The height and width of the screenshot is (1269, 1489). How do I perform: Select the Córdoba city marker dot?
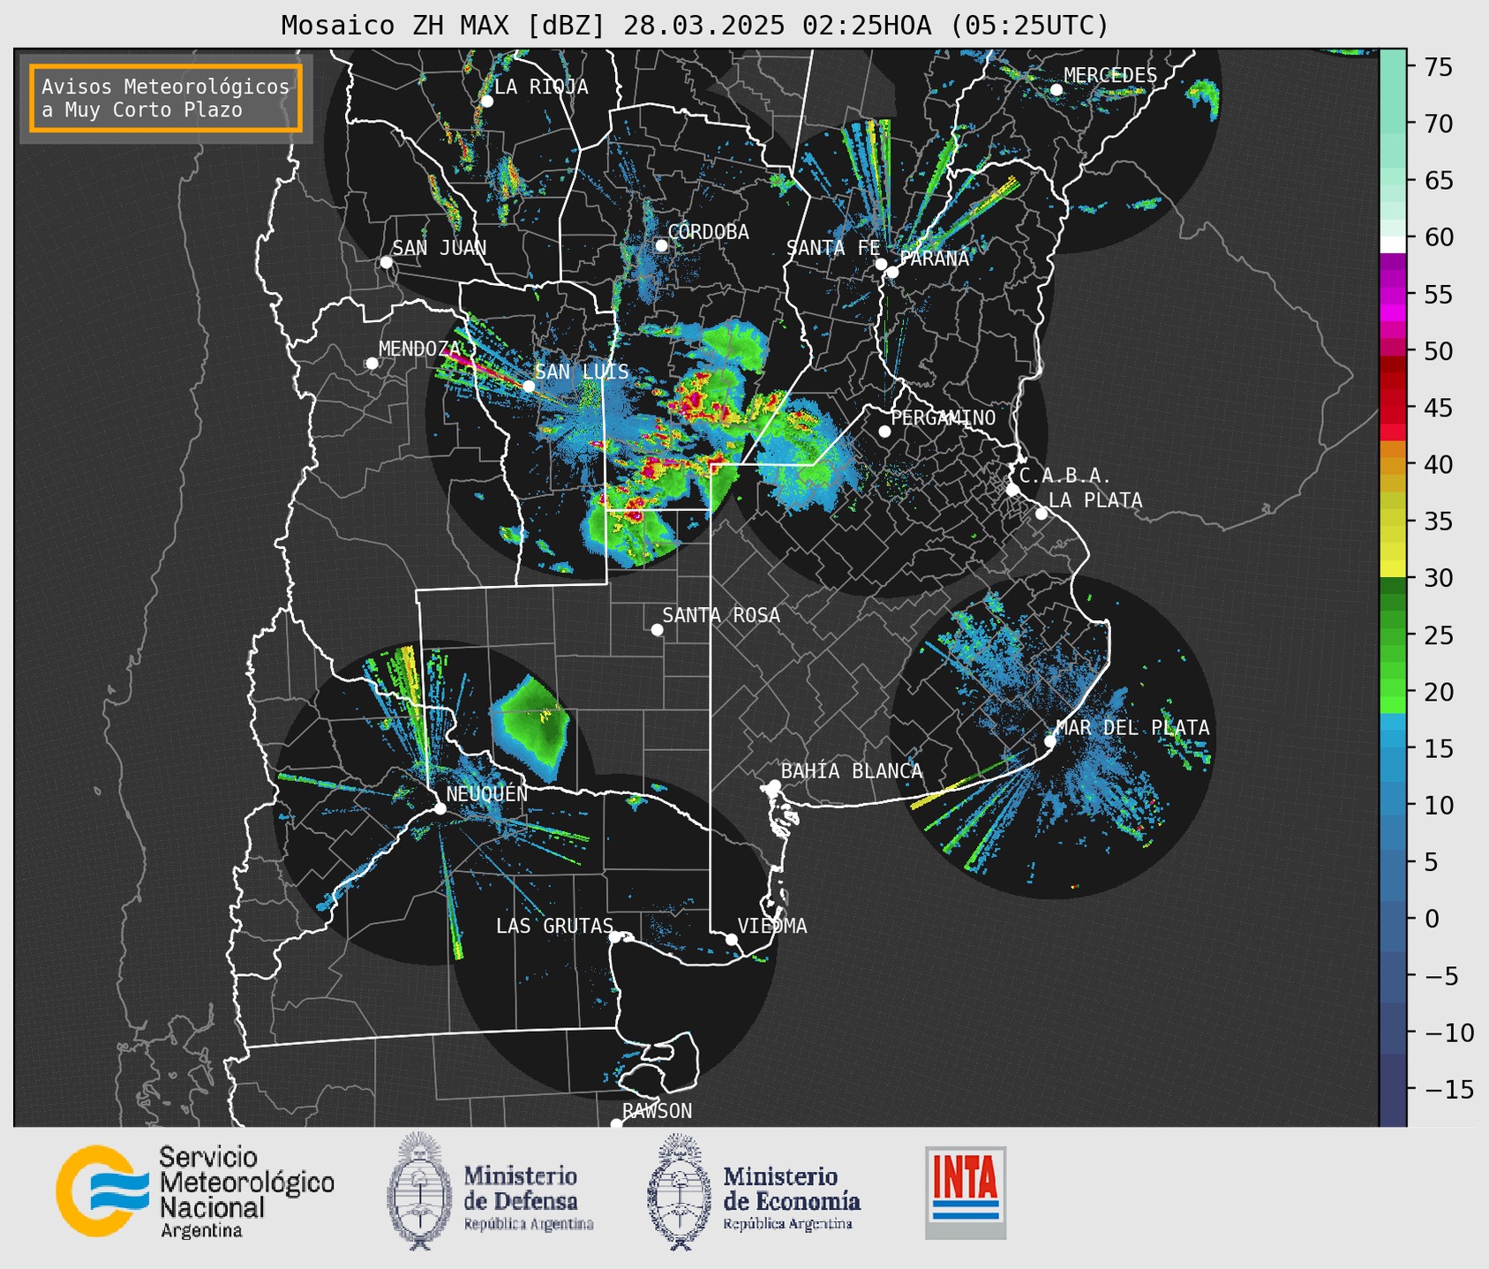661,245
